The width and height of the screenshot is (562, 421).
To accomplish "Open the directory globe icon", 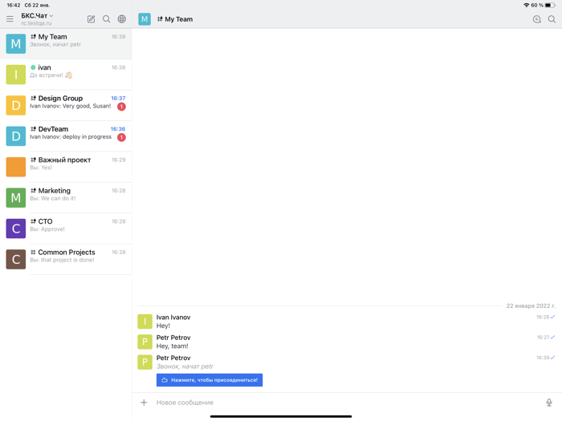I will [x=122, y=19].
